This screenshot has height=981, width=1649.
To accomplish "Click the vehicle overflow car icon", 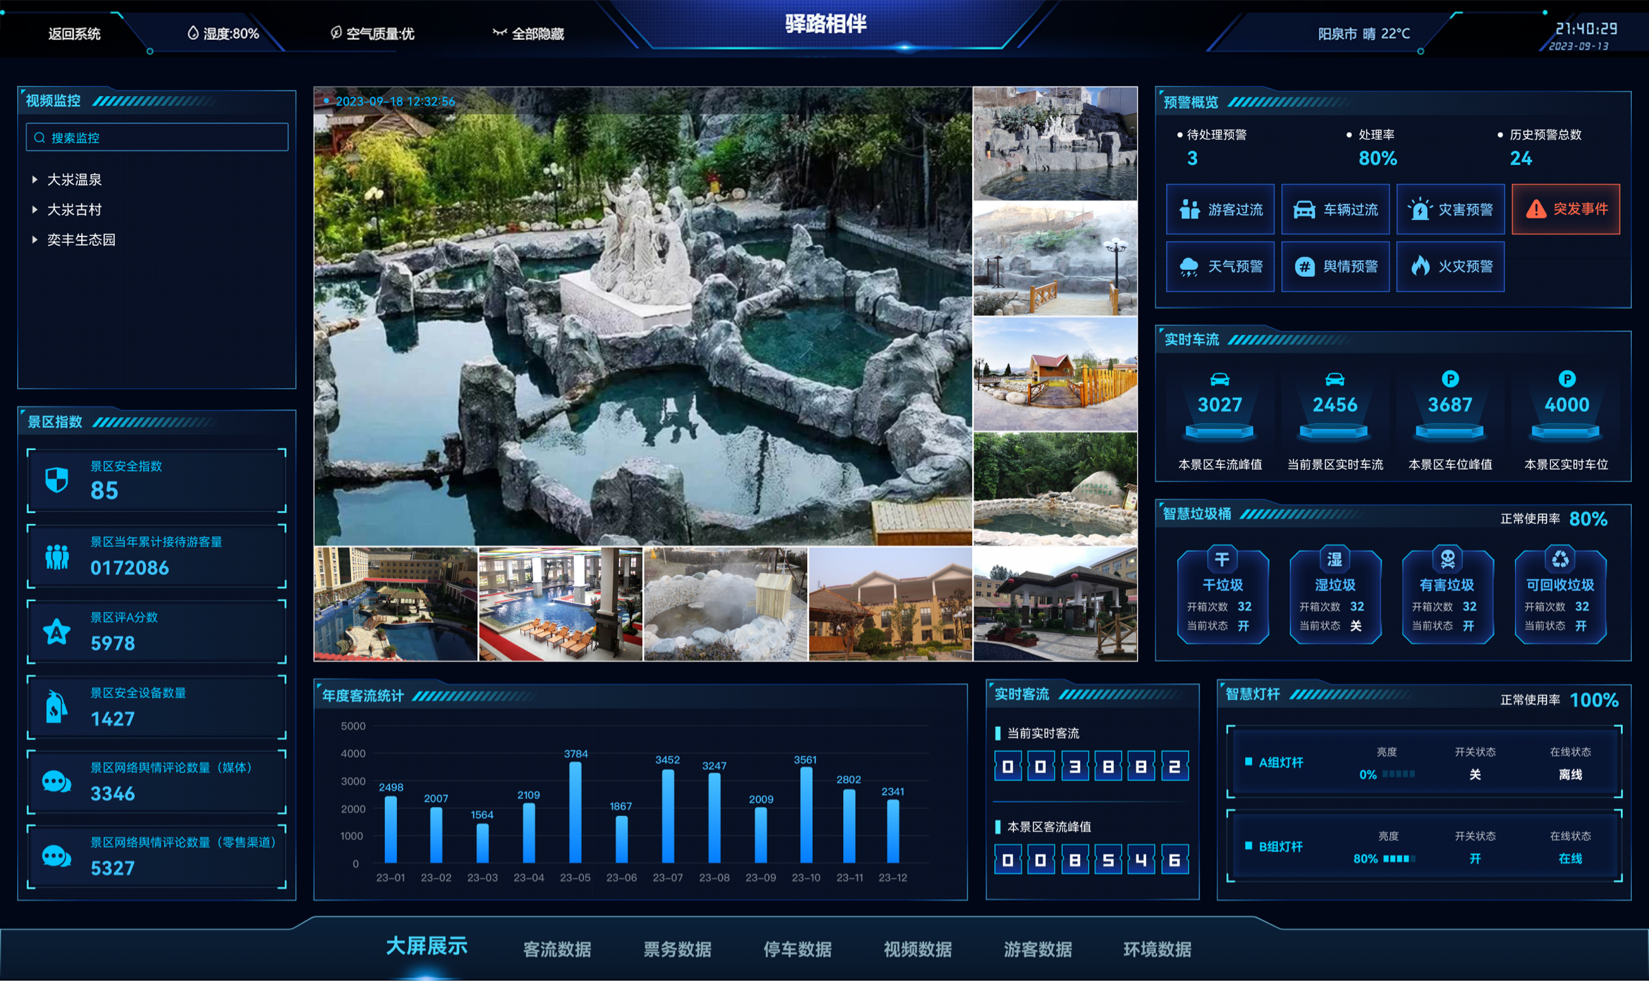I will click(x=1303, y=210).
